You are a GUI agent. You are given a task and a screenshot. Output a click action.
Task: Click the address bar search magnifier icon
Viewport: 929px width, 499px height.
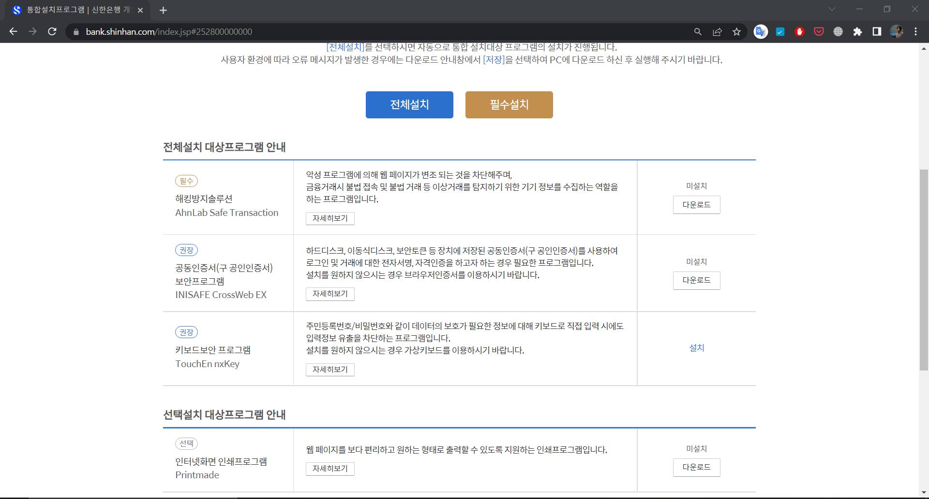tap(698, 32)
